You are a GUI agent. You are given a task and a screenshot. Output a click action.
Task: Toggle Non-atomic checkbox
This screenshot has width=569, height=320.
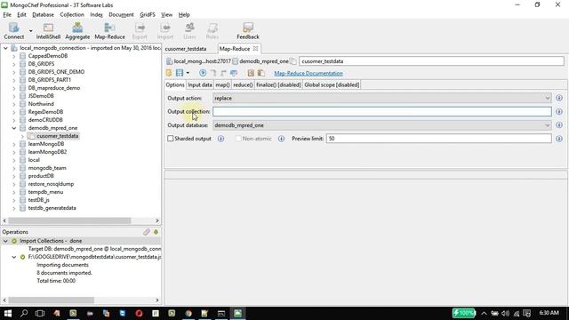(x=238, y=139)
